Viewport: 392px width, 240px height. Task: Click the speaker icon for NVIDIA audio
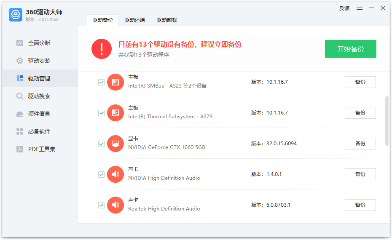click(x=115, y=174)
